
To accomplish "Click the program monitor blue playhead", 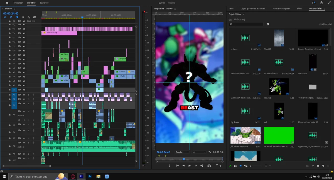I will coord(184,159).
